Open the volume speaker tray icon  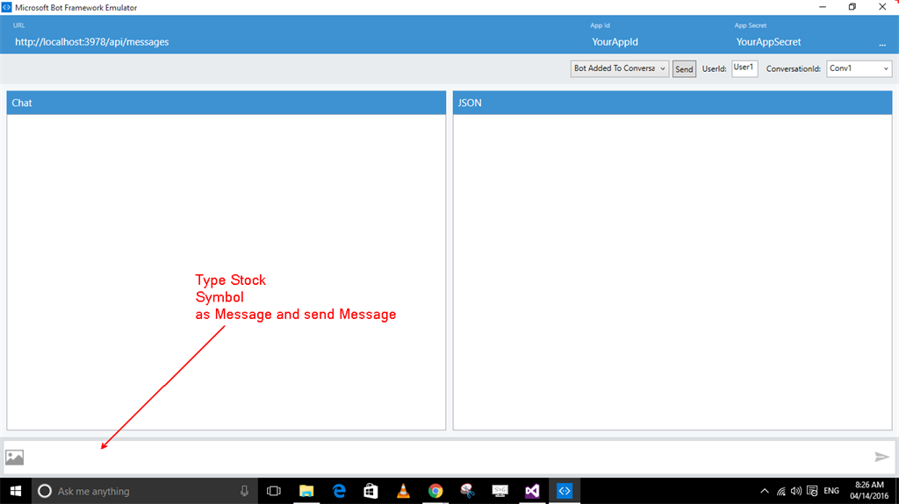pyautogui.click(x=795, y=491)
